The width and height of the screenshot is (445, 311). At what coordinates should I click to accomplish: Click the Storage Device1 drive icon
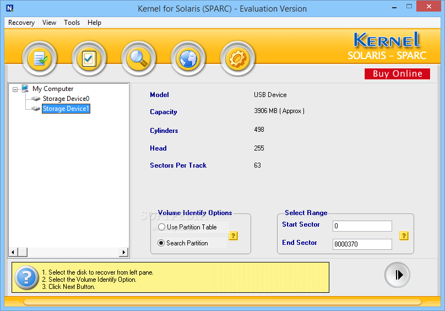click(36, 109)
